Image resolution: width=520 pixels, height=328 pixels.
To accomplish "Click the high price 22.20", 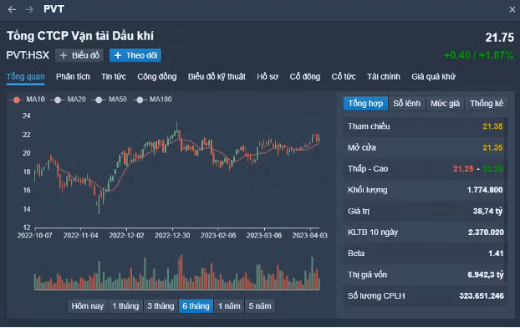I will [x=492, y=169].
